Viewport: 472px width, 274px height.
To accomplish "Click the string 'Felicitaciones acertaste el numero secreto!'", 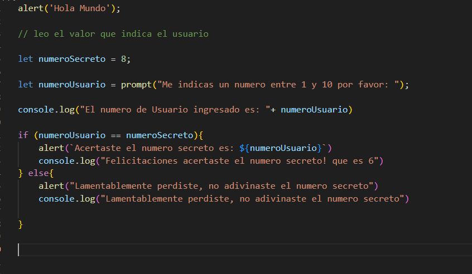I will (216, 161).
